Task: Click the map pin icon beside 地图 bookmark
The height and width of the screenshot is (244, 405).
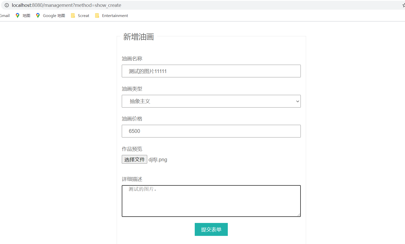Action: tap(18, 15)
